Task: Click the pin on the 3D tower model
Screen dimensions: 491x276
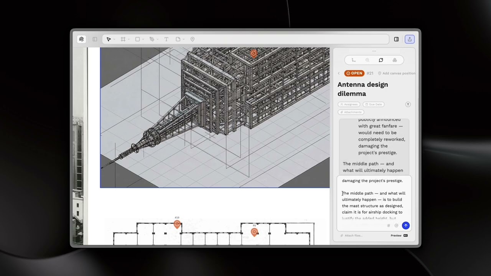Action: tap(254, 53)
